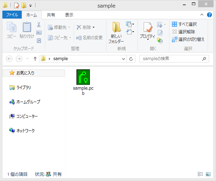Maximize the sample window
This screenshot has width=216, height=181.
[x=194, y=4]
